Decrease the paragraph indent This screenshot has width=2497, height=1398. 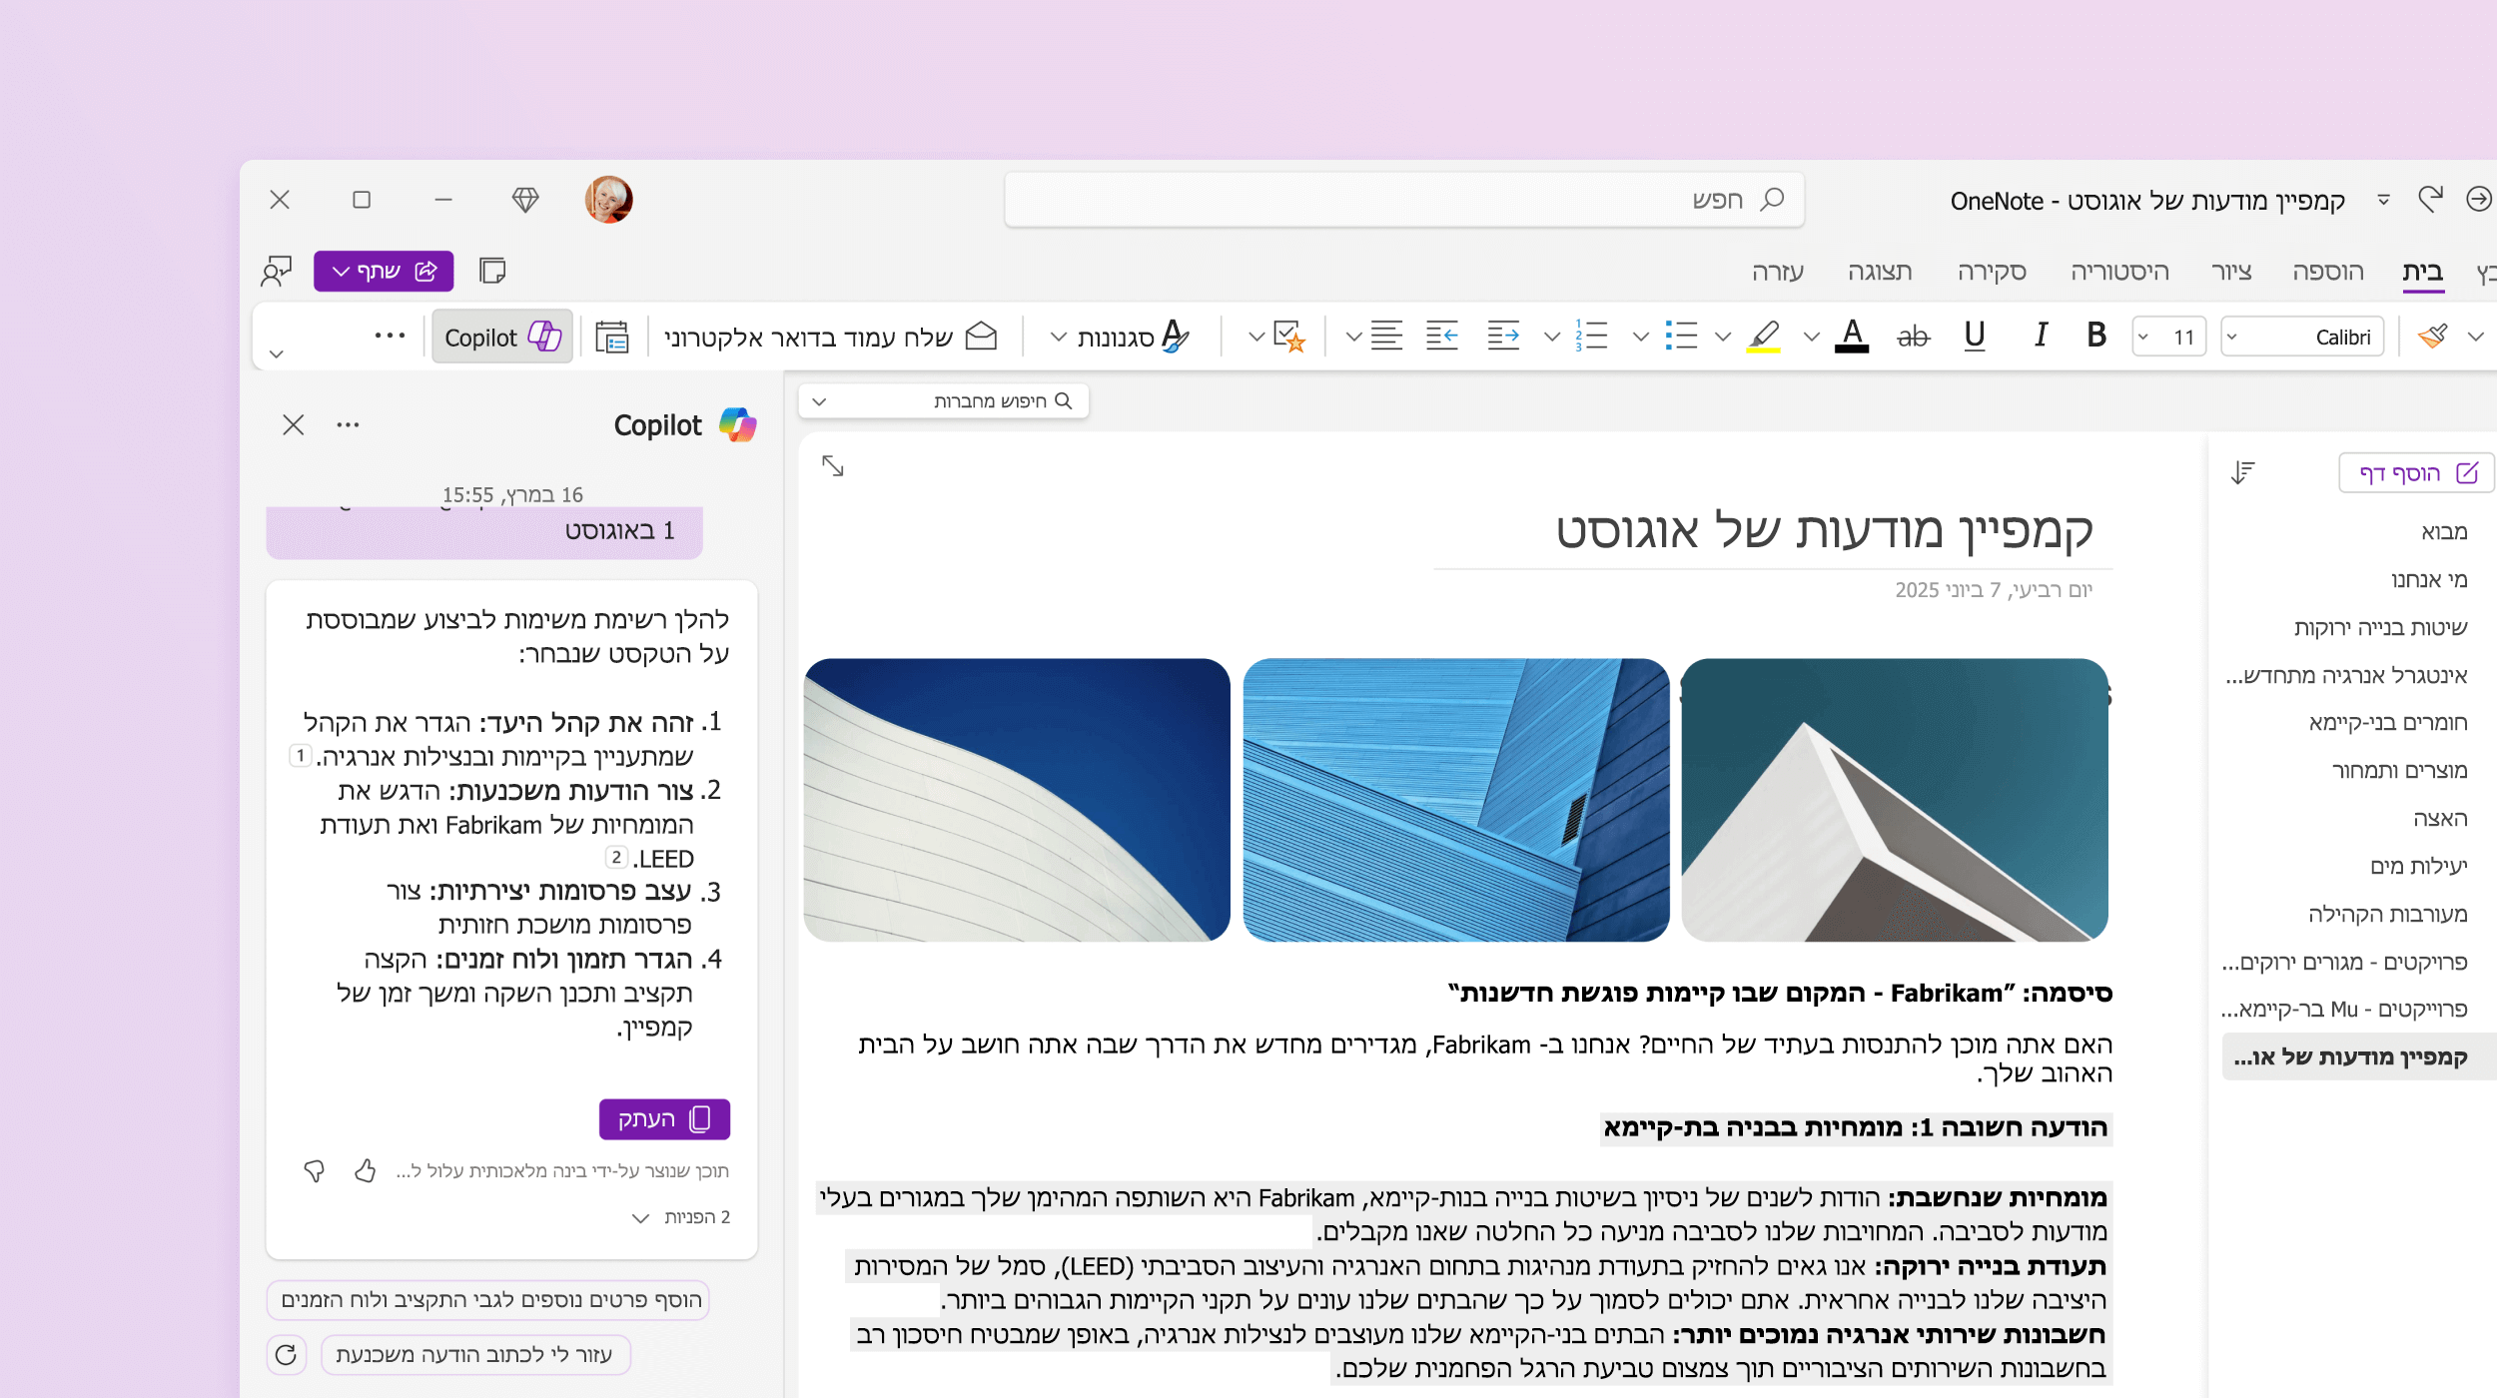coord(1441,336)
